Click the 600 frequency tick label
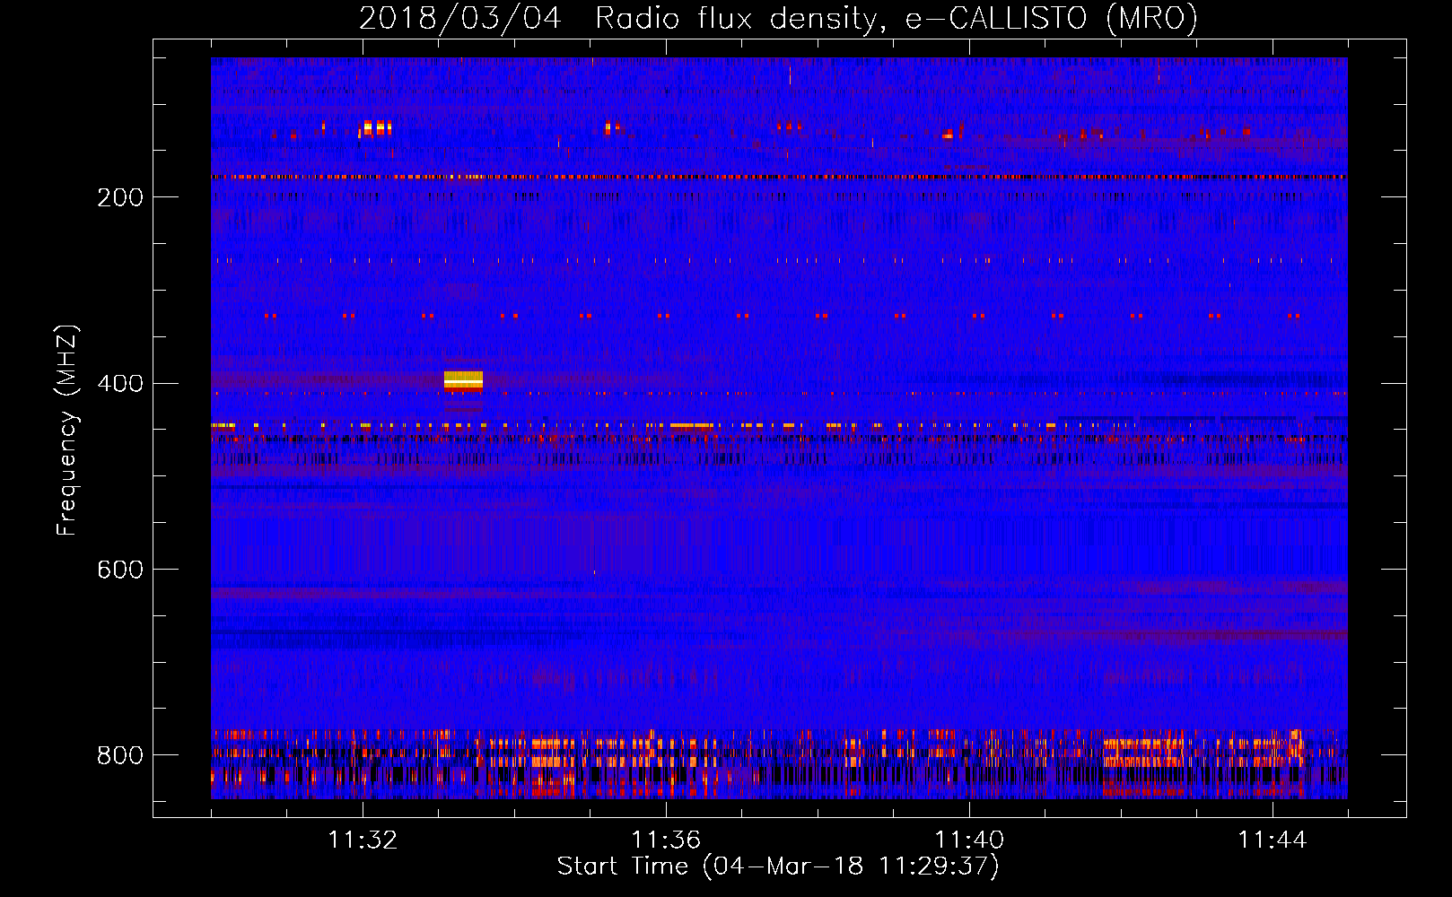 pos(120,570)
